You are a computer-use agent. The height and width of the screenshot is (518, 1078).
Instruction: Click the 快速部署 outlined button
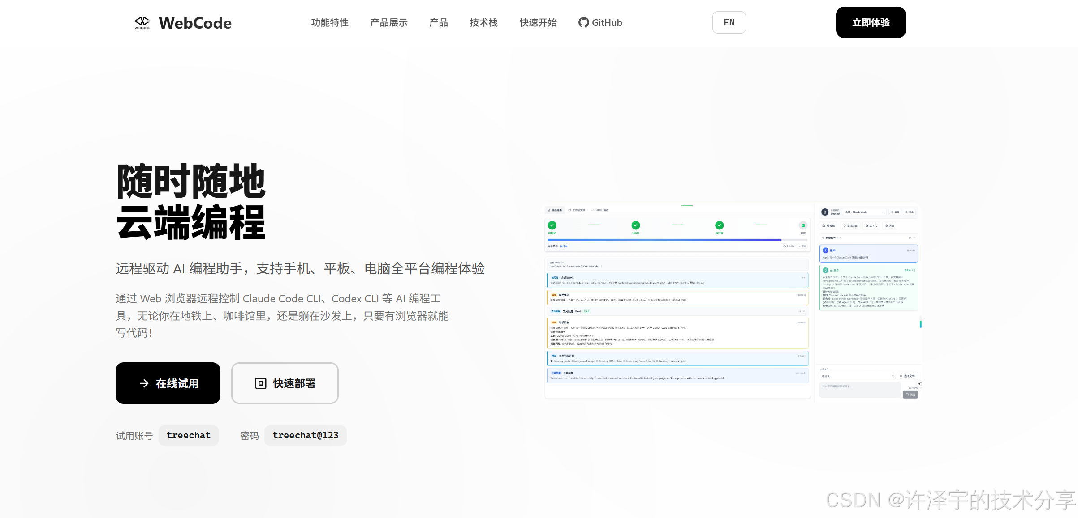coord(285,383)
